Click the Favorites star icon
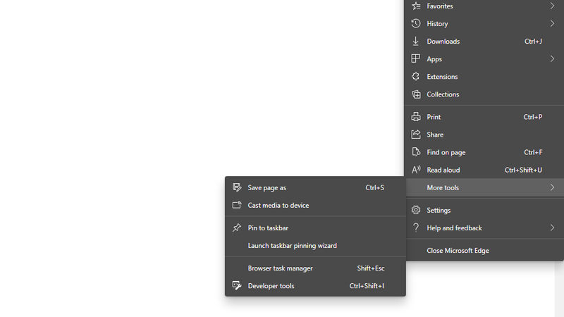This screenshot has height=317, width=564. click(416, 6)
